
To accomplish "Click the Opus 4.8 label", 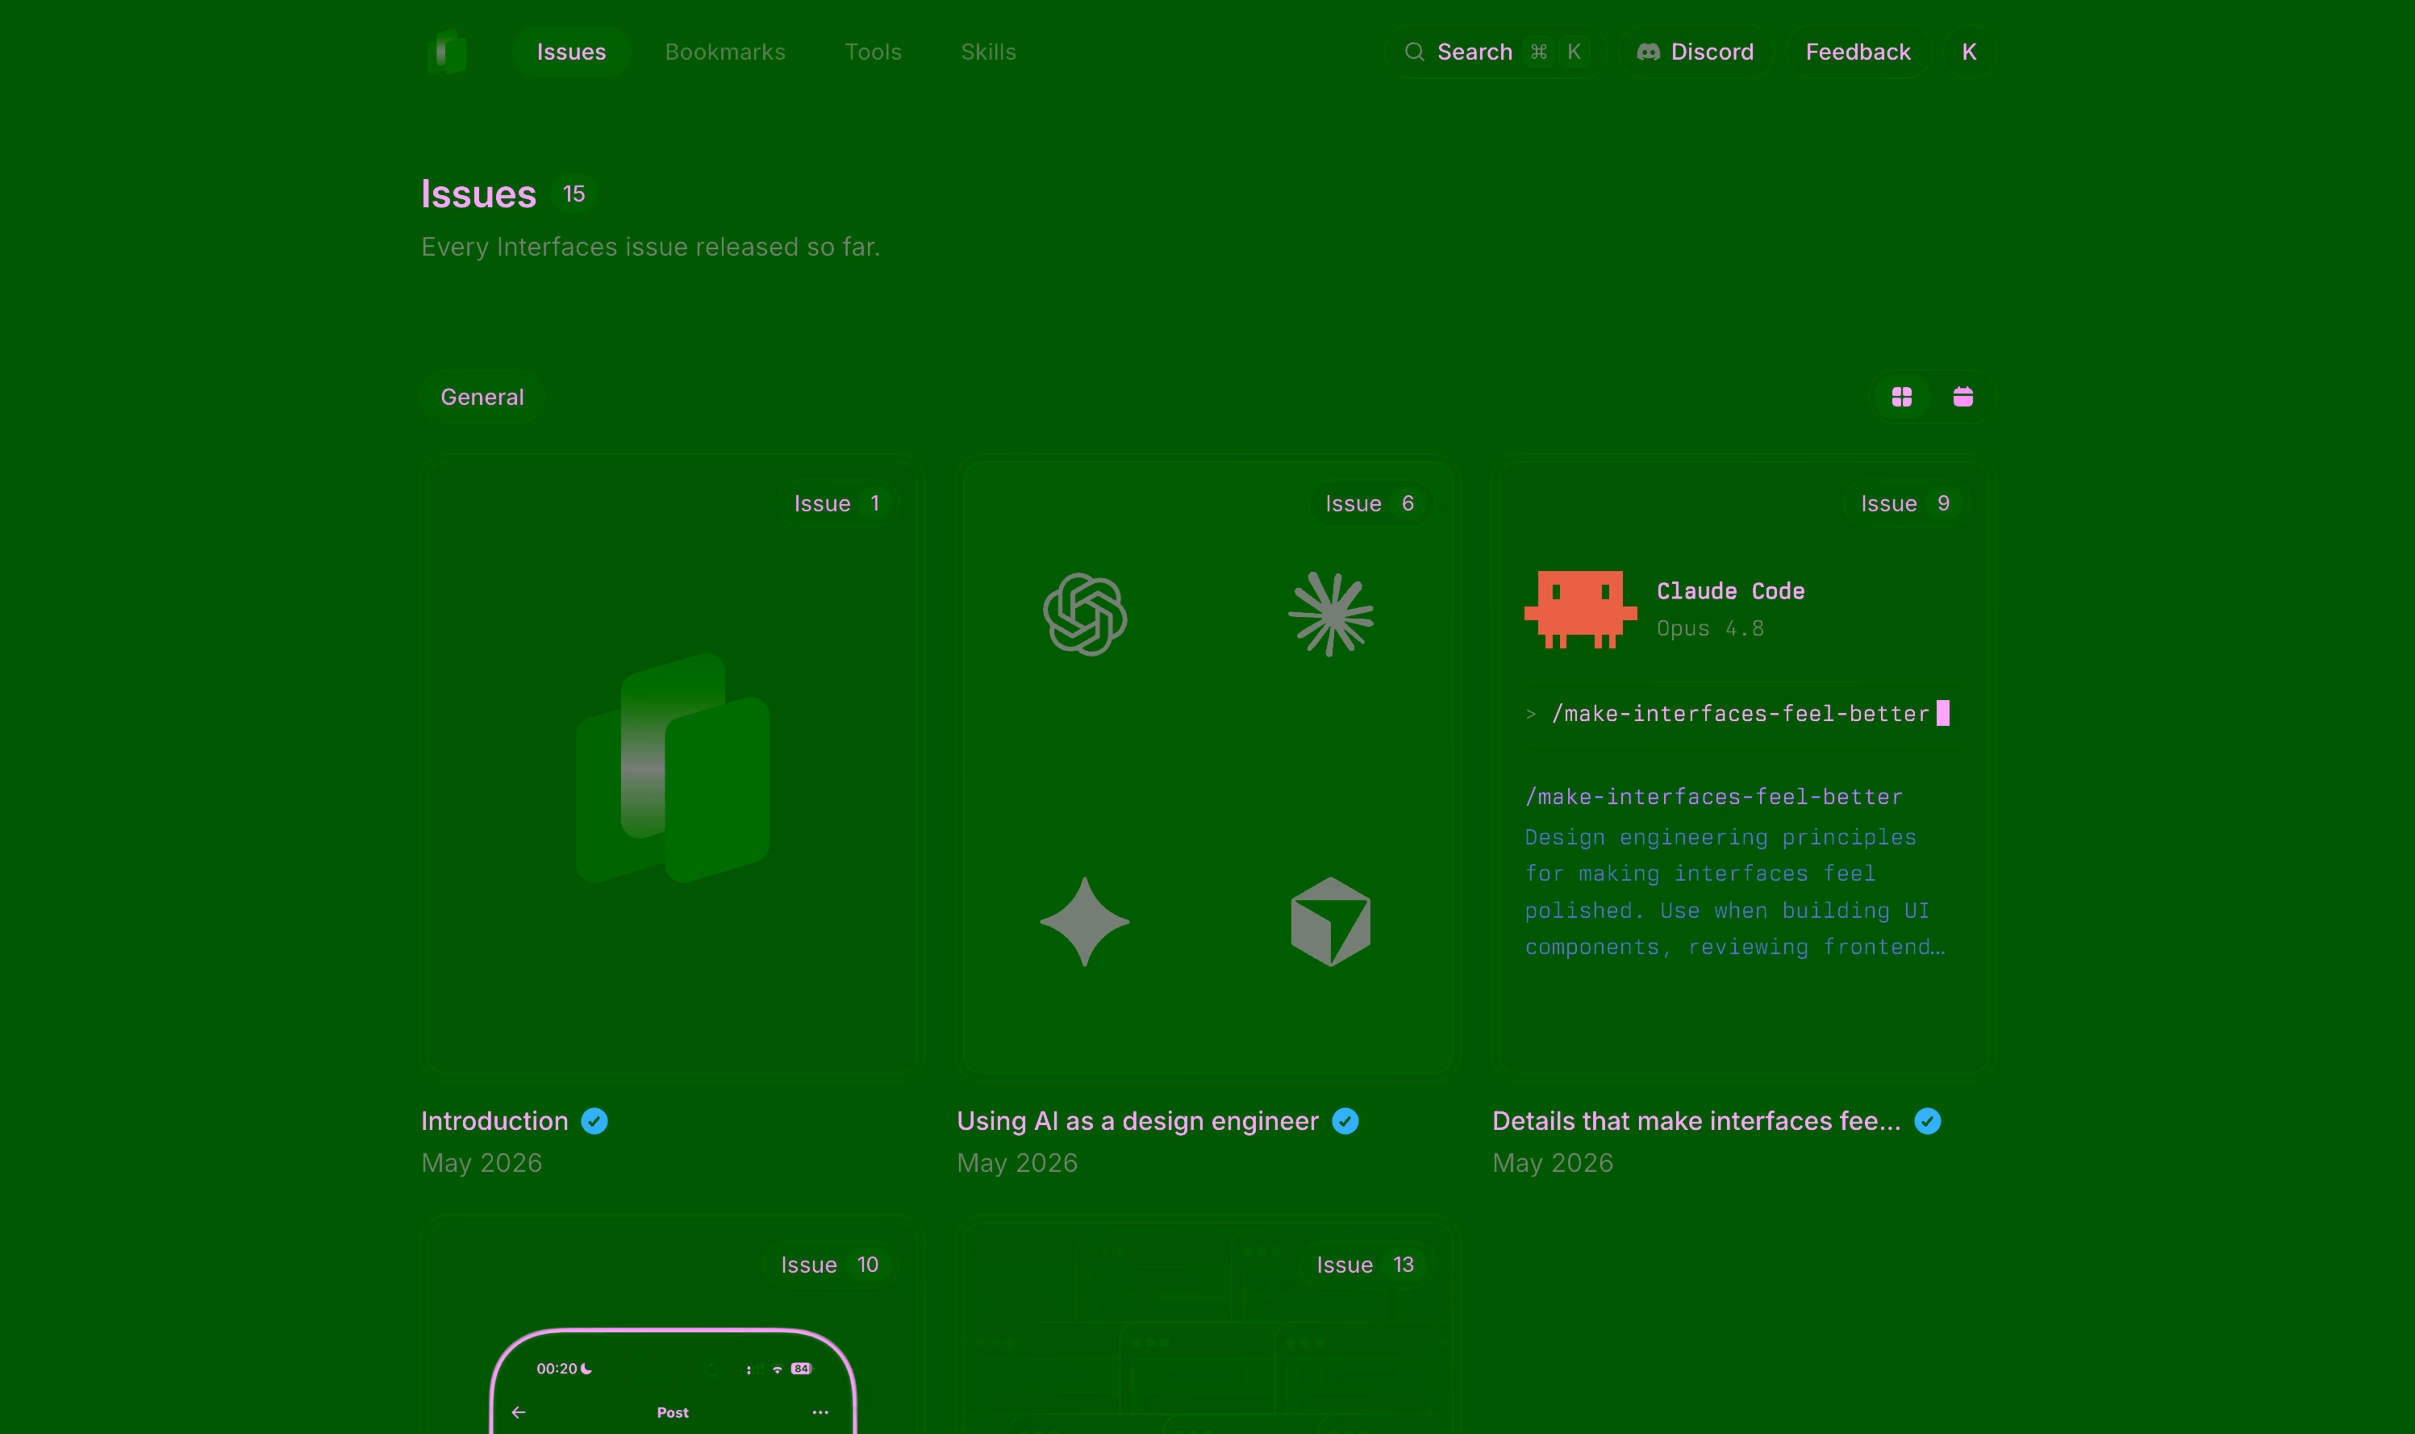I will coord(1709,628).
